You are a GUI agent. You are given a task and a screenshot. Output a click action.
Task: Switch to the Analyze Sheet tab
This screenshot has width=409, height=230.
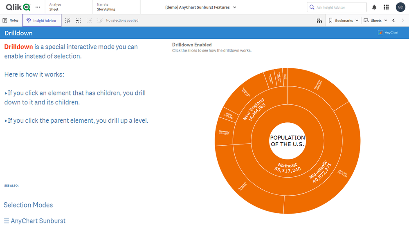pos(54,7)
